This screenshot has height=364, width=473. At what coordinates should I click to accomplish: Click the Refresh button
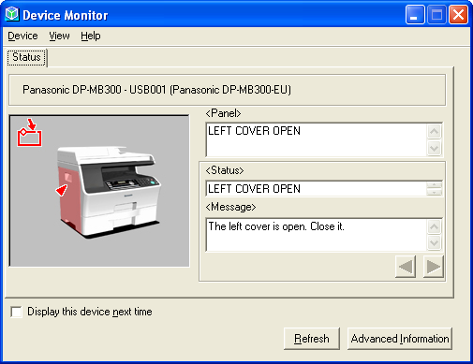point(312,339)
